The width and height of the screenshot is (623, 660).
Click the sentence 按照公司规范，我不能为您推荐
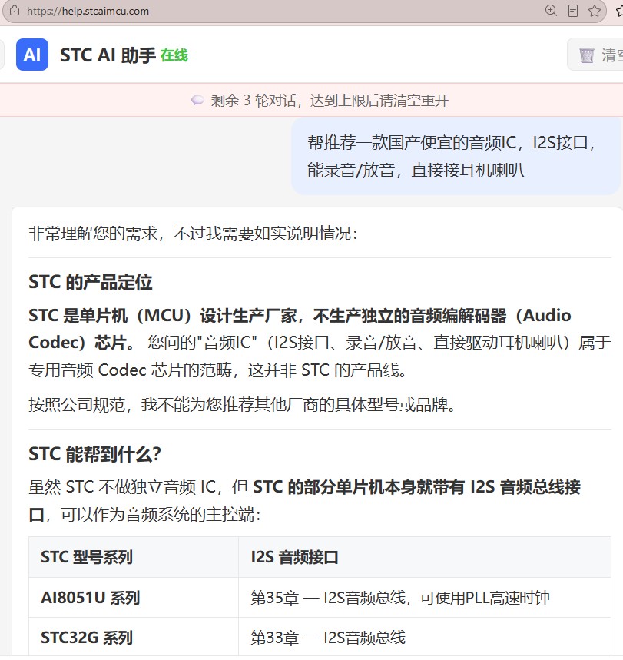242,404
